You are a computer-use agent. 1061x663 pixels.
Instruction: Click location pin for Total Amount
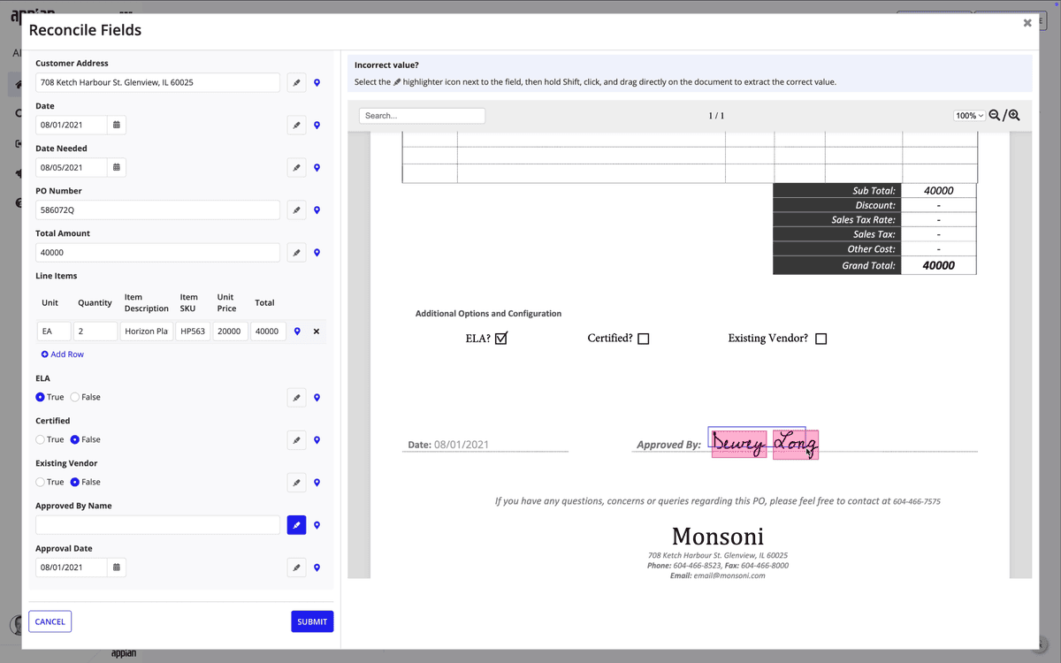pyautogui.click(x=317, y=253)
